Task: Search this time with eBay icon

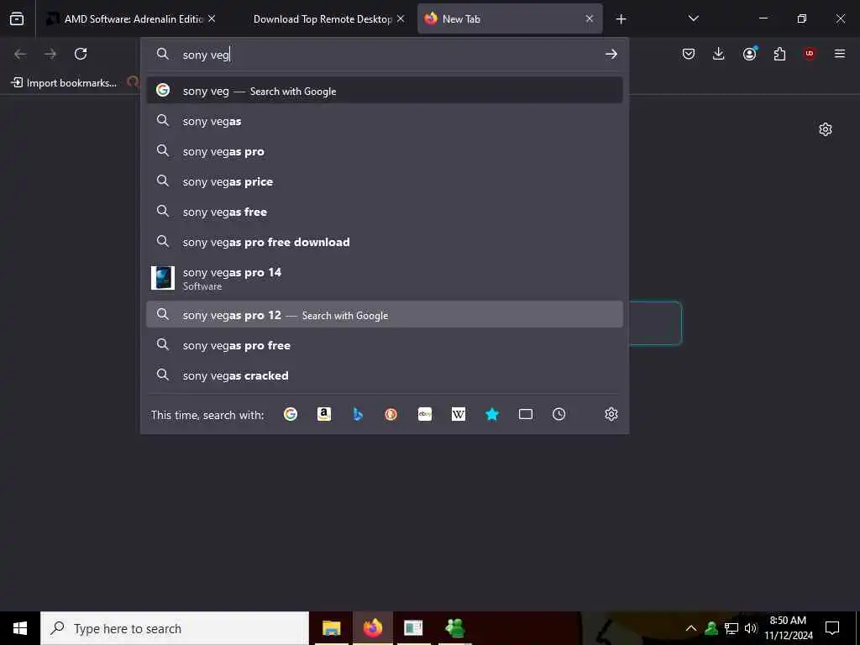Action: 425,414
